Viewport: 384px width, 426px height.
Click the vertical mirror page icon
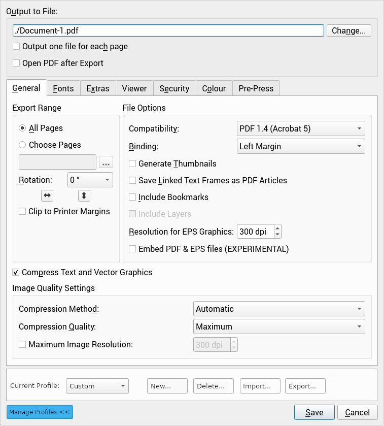[x=84, y=195]
